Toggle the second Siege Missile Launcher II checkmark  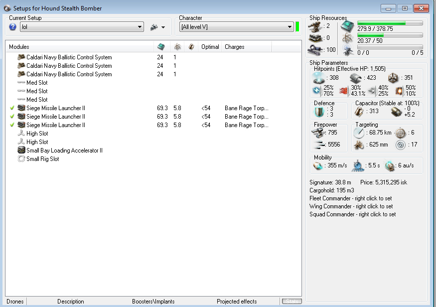coord(12,117)
